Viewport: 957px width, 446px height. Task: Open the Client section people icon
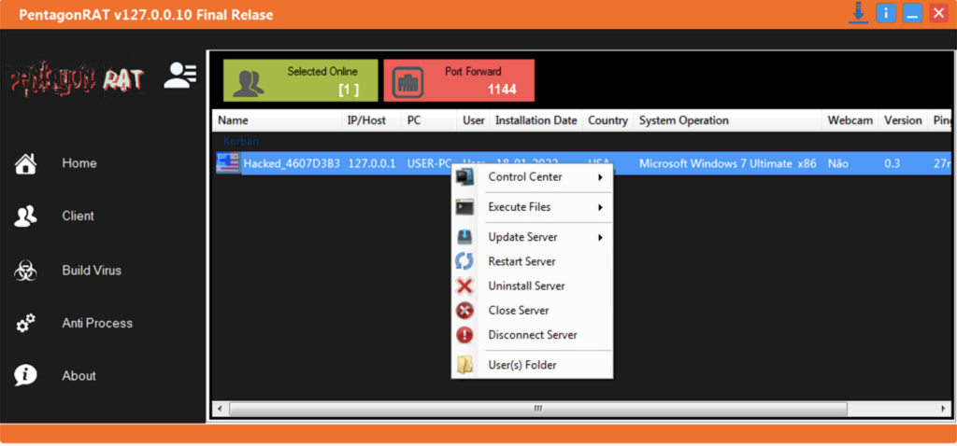click(x=25, y=216)
